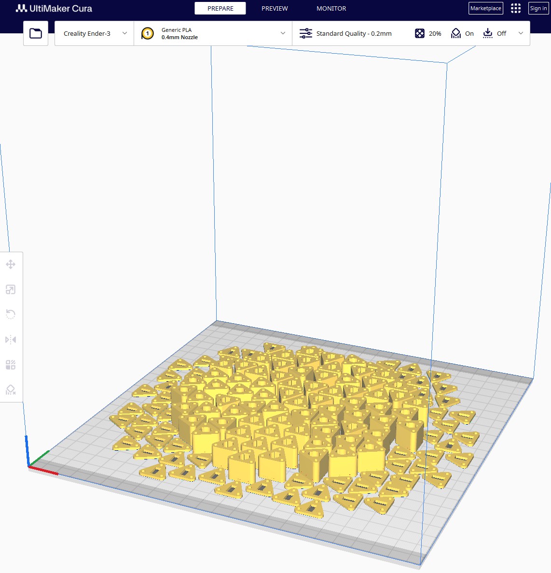
Task: Select the Scale tool in left toolbar
Action: point(11,289)
